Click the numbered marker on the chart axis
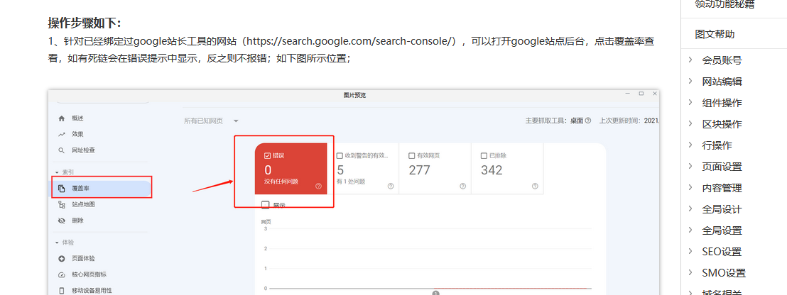The height and width of the screenshot is (295, 787). 435,292
